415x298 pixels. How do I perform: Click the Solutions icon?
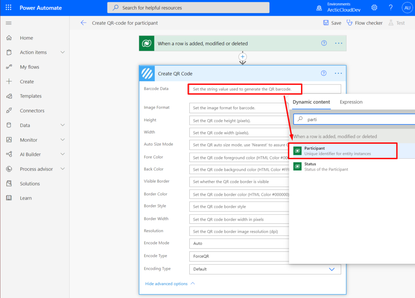tap(9, 184)
